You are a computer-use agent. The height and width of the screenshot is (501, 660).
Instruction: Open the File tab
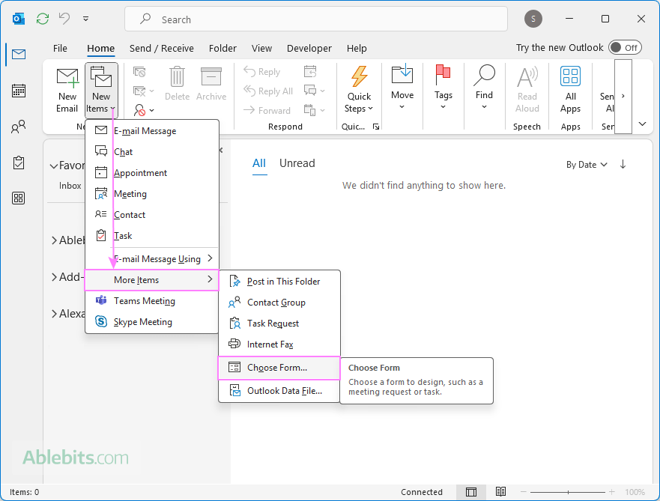(60, 49)
